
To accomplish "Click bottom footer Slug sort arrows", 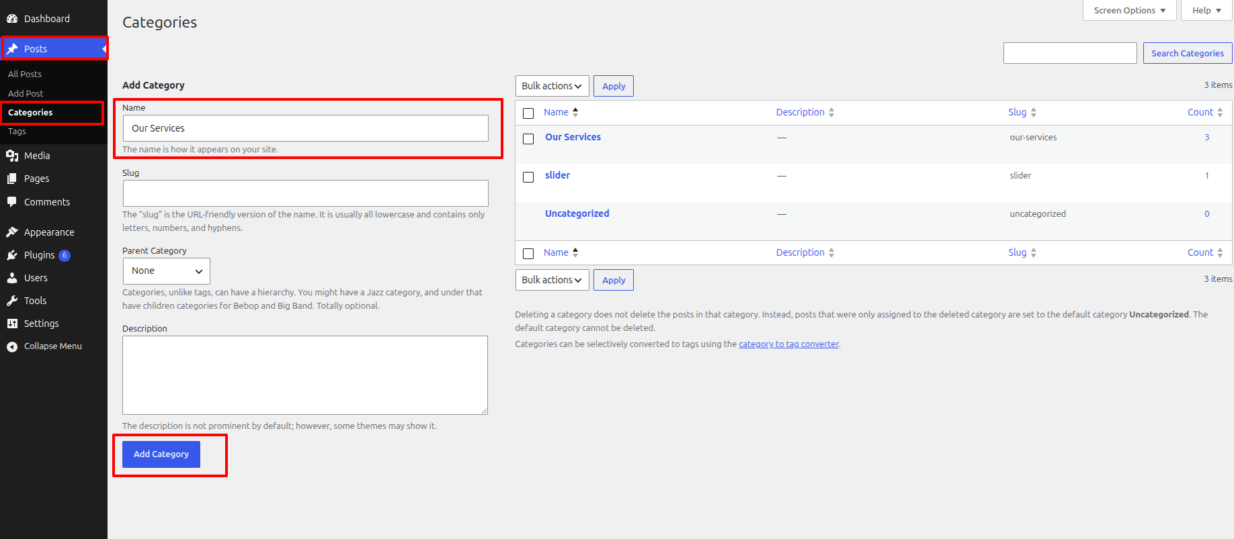I will [x=1034, y=252].
